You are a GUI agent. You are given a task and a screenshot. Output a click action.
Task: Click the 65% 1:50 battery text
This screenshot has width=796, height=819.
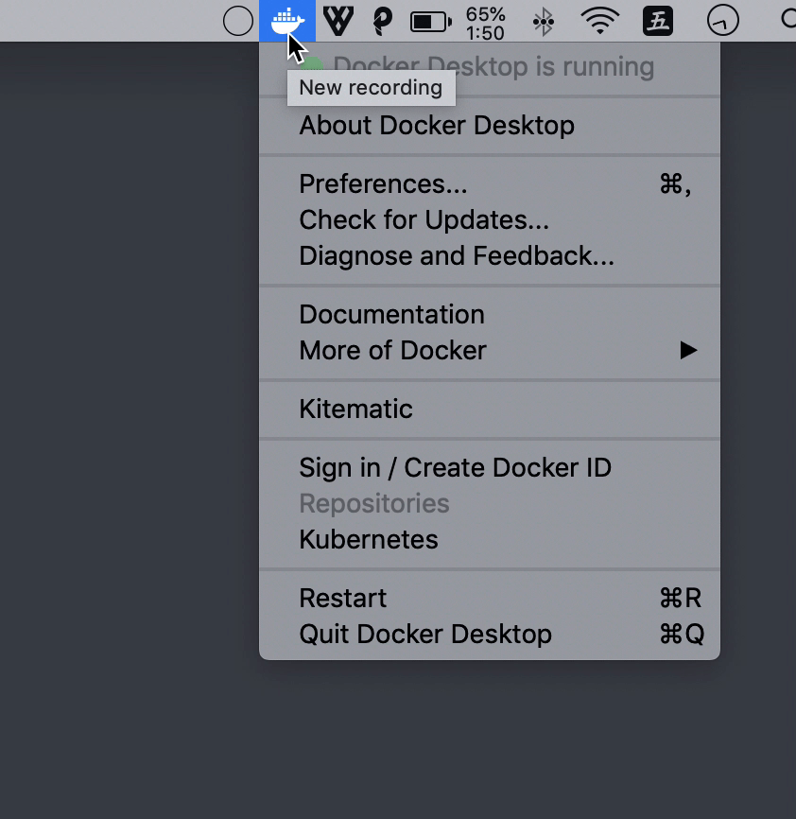[485, 24]
